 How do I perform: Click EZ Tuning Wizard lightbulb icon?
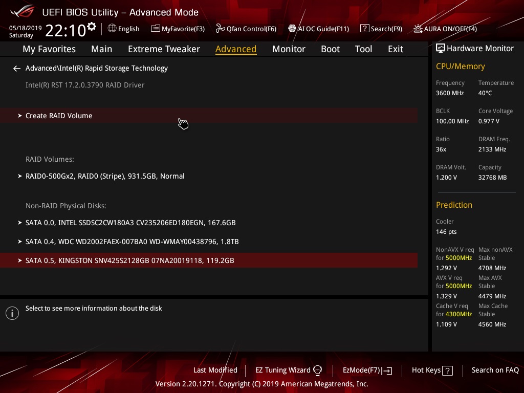317,370
